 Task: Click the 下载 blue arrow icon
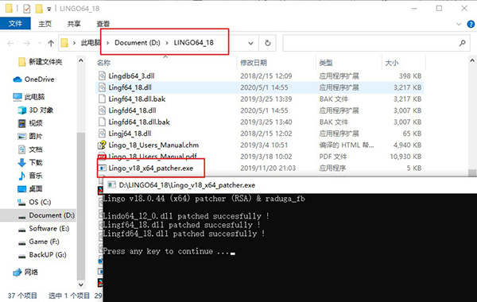click(x=22, y=162)
